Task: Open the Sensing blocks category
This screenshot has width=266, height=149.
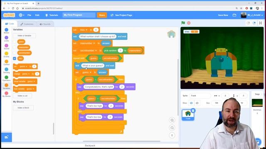Action: [x=7, y=70]
